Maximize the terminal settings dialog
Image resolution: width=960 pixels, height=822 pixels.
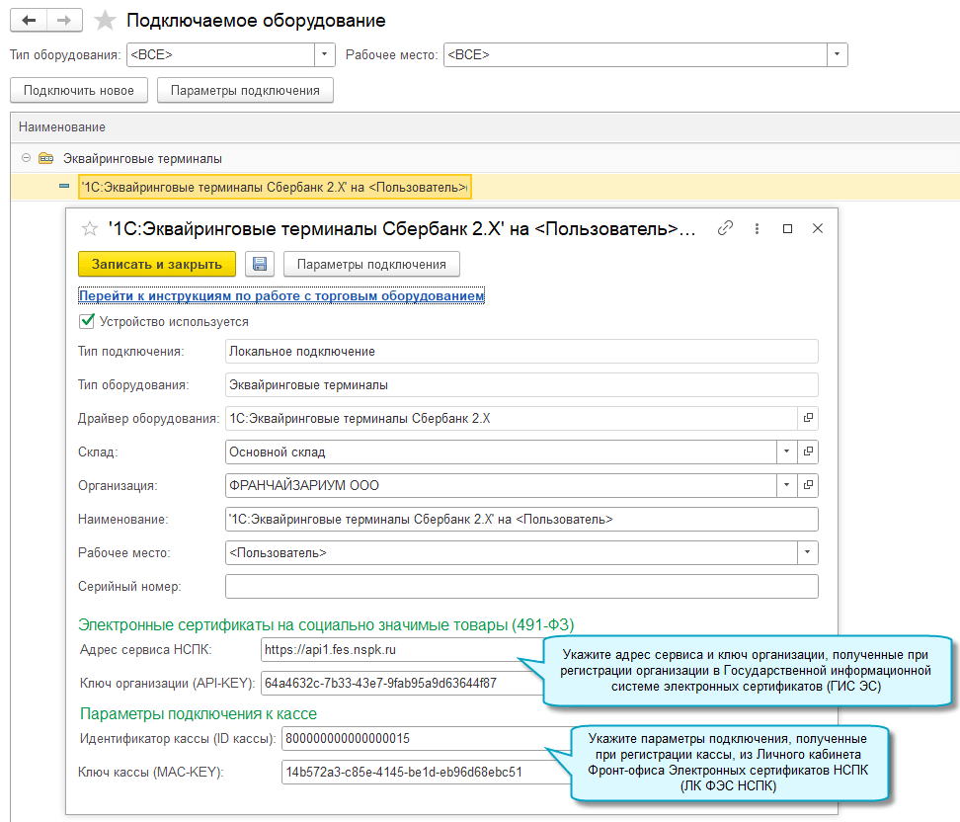(x=787, y=228)
